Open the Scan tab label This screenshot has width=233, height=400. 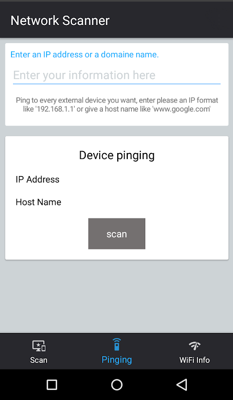click(x=39, y=360)
